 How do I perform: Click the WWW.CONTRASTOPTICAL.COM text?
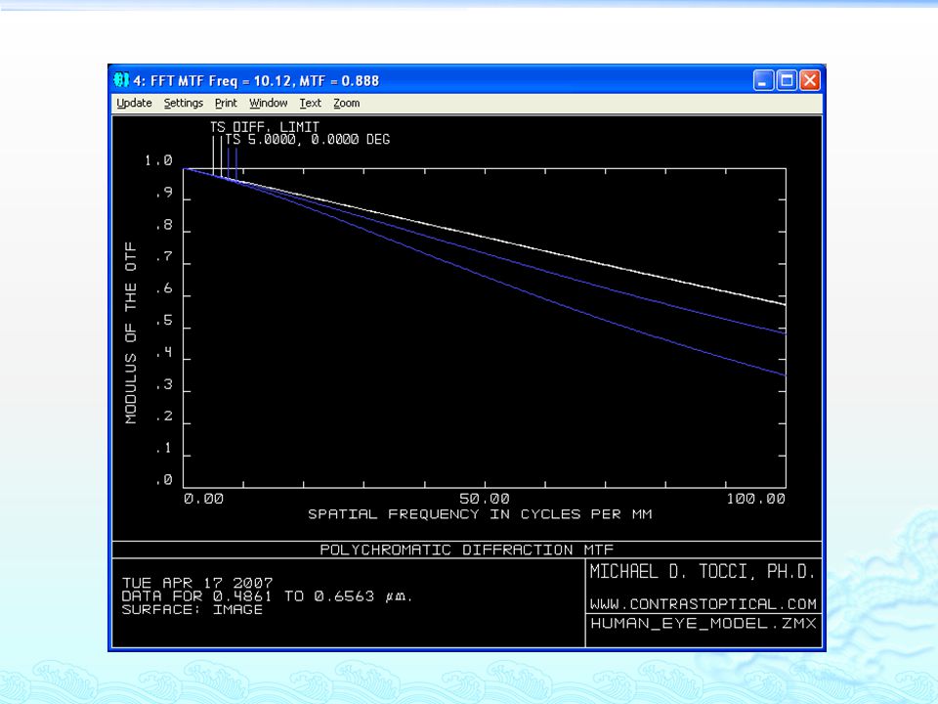tap(703, 604)
